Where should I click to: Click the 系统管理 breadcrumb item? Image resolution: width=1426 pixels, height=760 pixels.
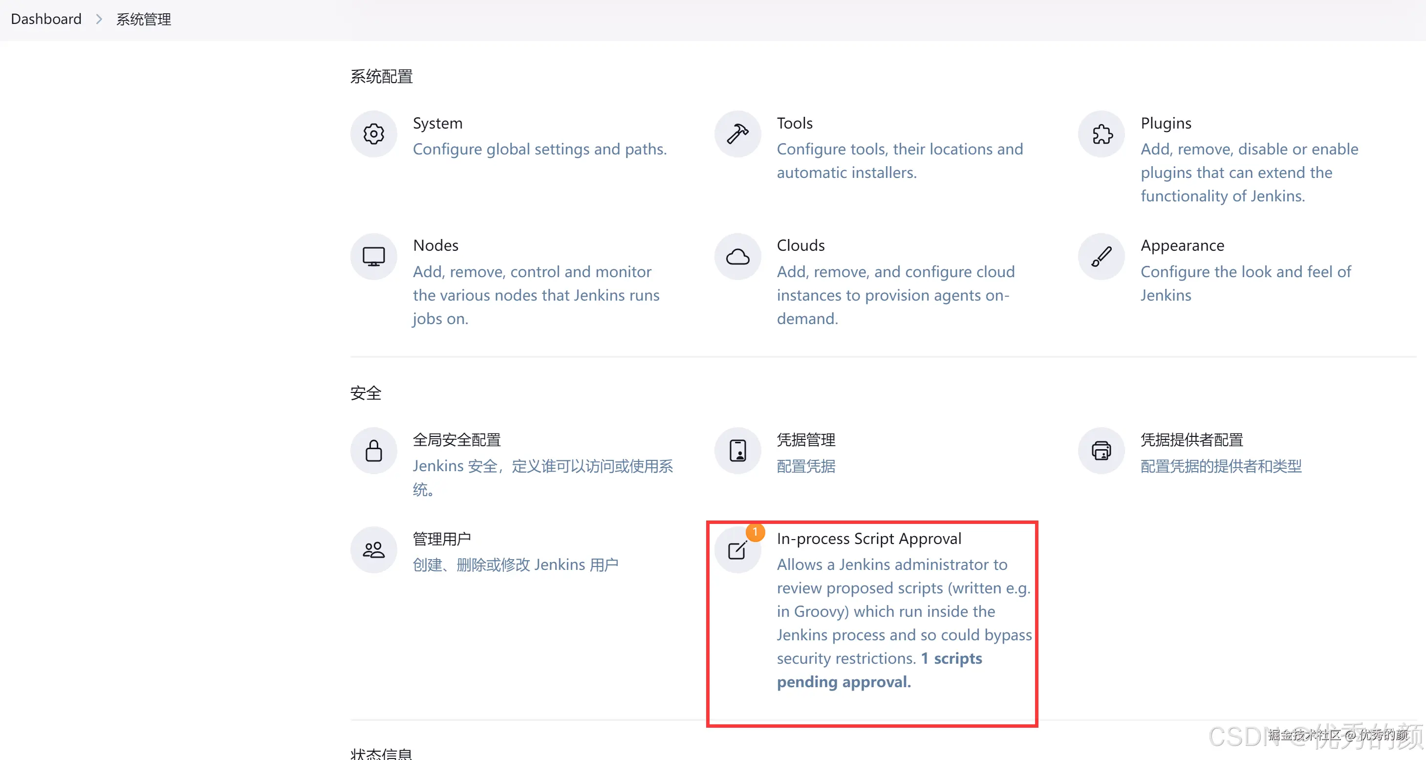[143, 20]
